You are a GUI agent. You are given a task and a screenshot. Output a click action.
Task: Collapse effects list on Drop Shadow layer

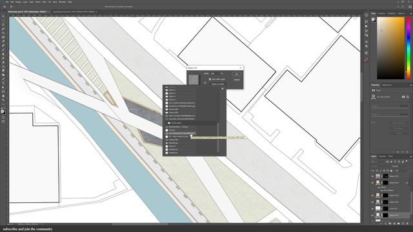coord(407,182)
